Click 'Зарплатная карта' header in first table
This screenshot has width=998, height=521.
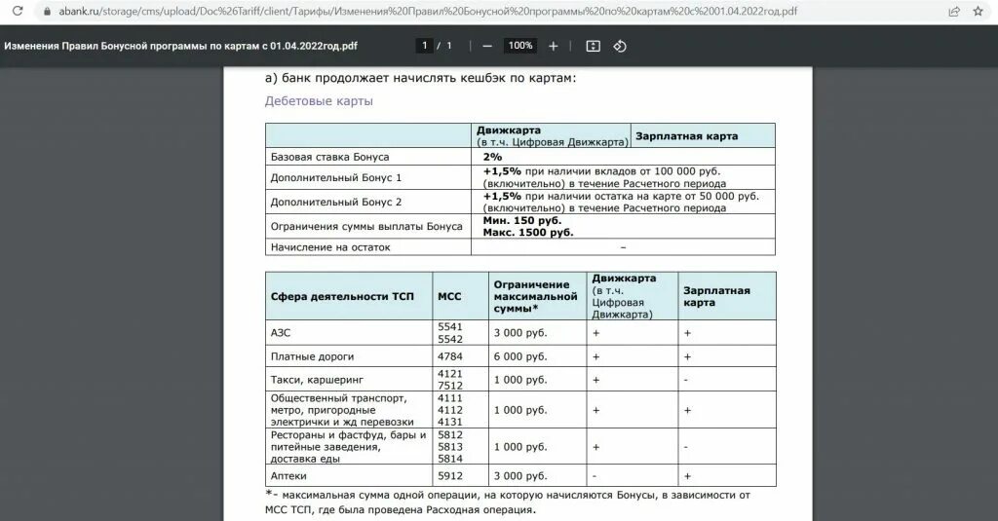click(687, 135)
